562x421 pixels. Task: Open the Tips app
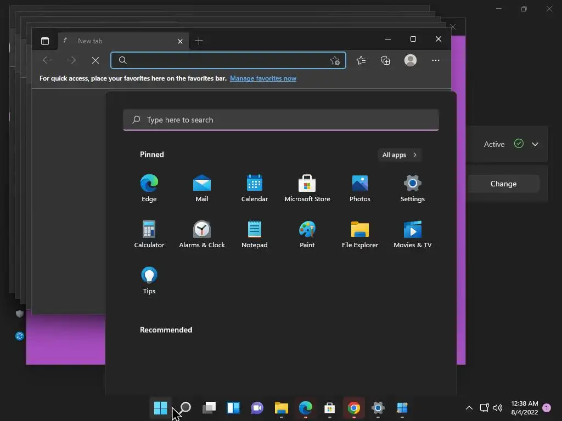tap(149, 281)
